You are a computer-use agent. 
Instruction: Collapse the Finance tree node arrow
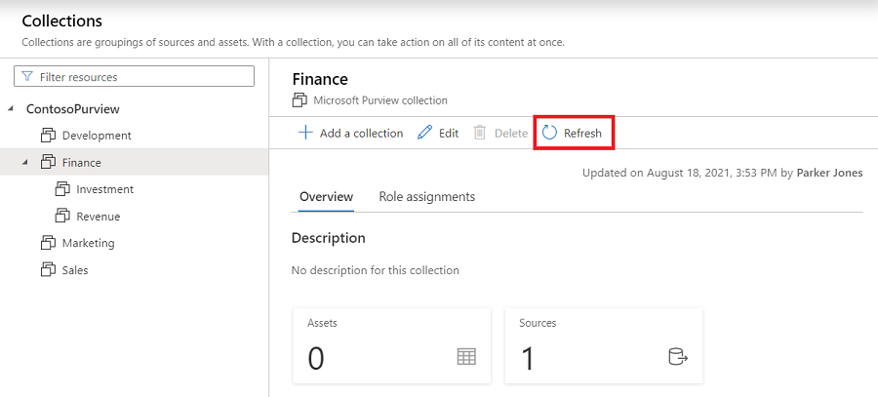[26, 163]
